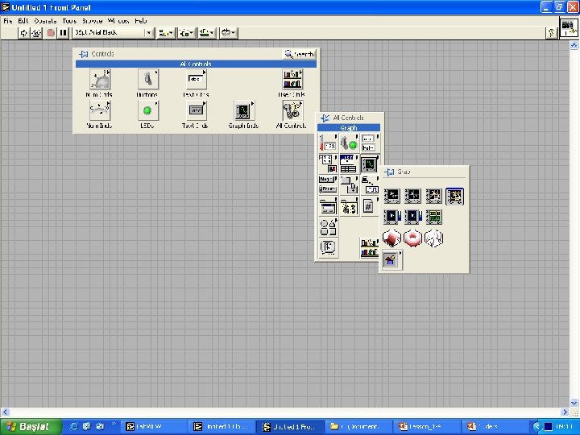580x435 pixels.
Task: Select I/O icon in All Controls
Action: pyautogui.click(x=370, y=184)
